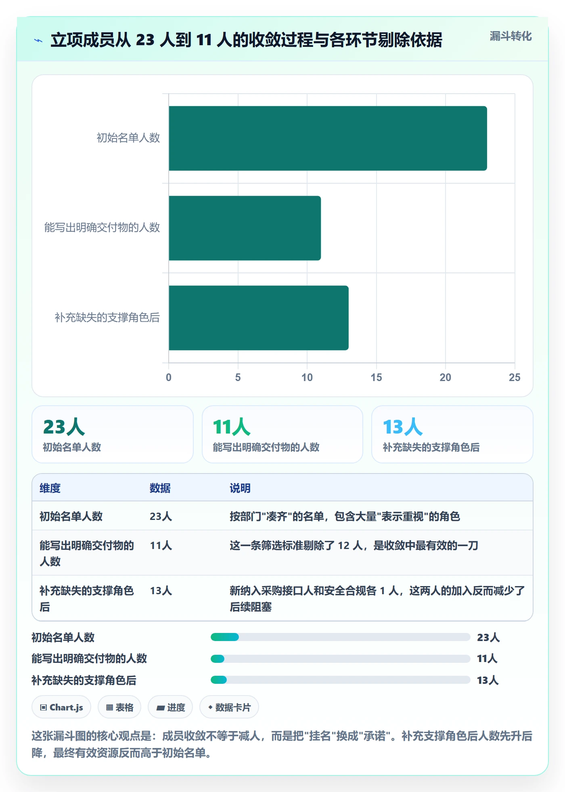
Task: Open the 23人 stat card
Action: pyautogui.click(x=113, y=434)
